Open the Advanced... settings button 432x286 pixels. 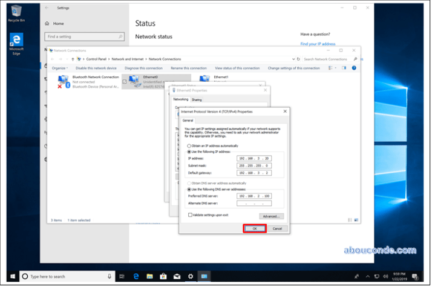[271, 216]
